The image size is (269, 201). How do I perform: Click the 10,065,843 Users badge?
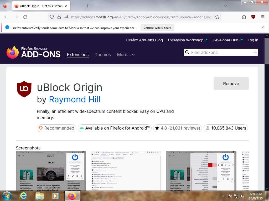(x=226, y=128)
